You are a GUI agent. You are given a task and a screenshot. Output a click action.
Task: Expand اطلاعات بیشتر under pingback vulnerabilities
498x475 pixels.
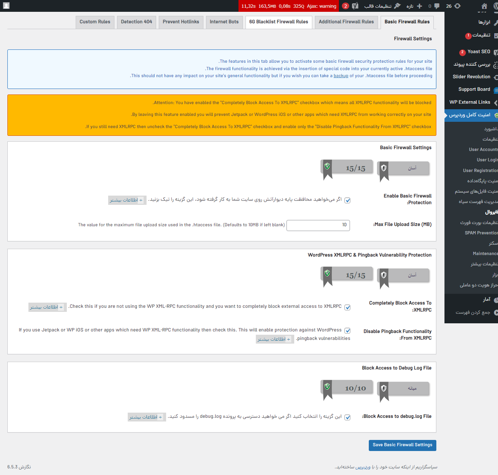[x=275, y=339]
